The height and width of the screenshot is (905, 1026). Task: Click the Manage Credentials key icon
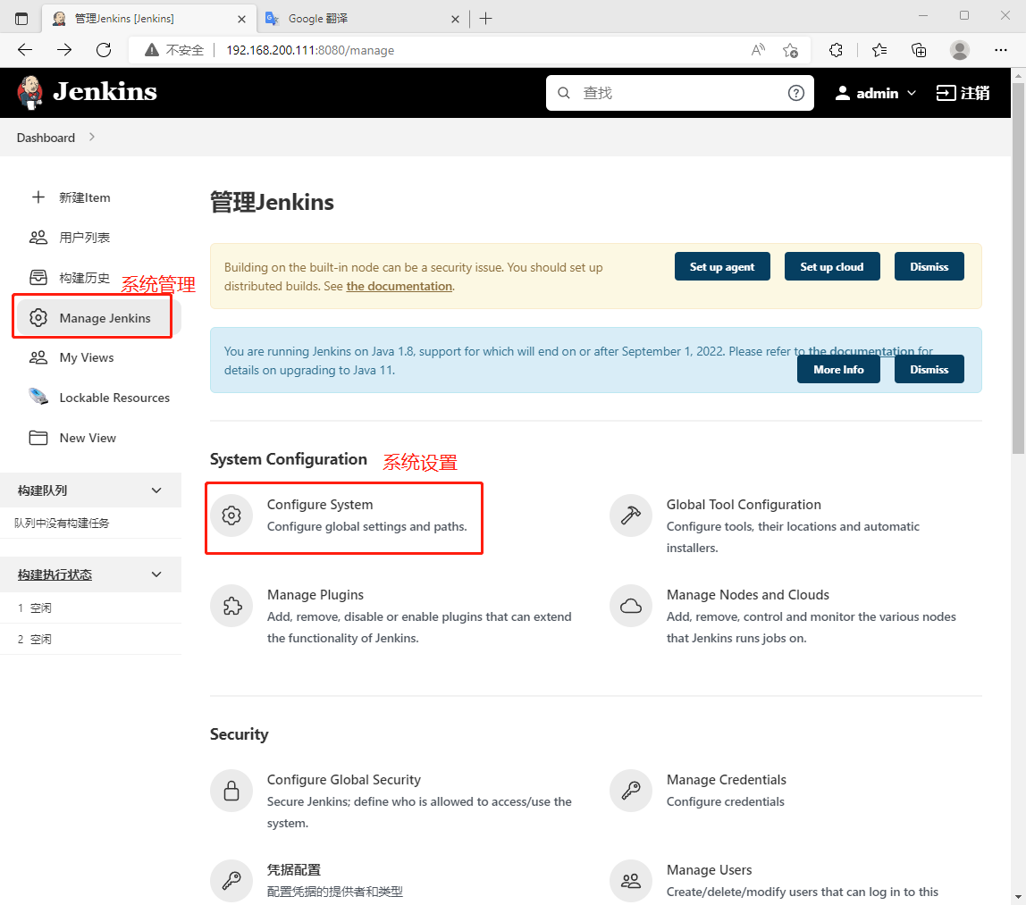[631, 791]
